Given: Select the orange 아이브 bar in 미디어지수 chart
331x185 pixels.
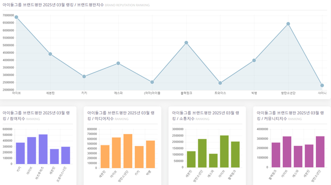Looking at the screenshot, I should coord(116,153).
